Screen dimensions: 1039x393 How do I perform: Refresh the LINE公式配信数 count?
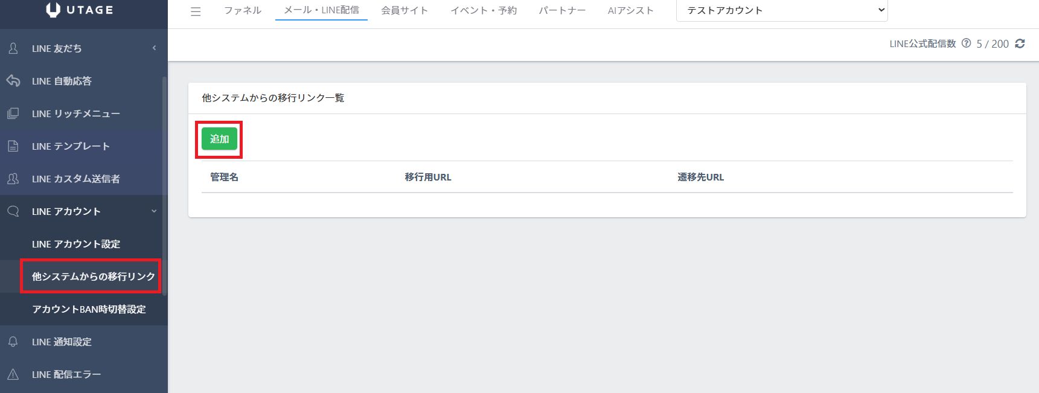[1020, 43]
